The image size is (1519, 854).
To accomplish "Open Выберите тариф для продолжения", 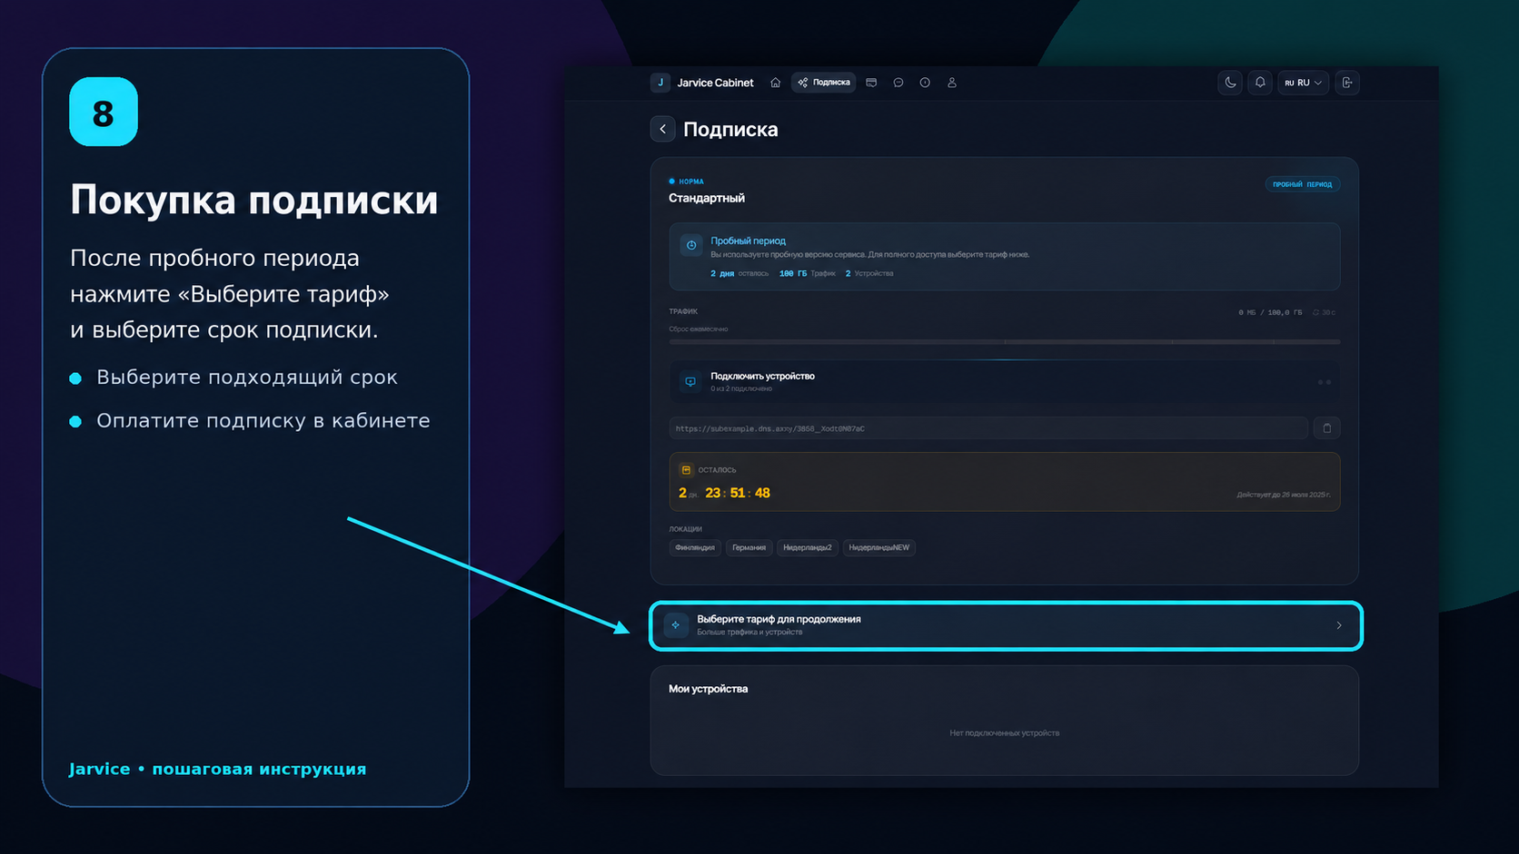I will (1006, 625).
